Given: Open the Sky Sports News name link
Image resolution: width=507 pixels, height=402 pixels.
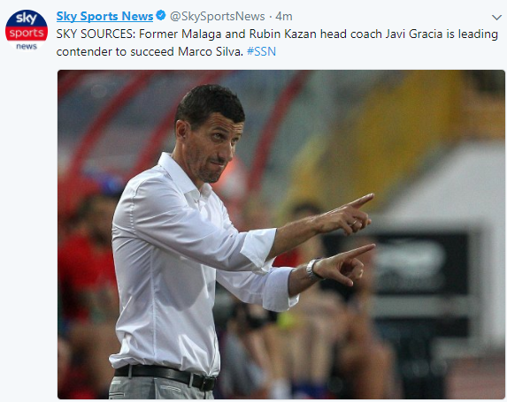Looking at the screenshot, I should pyautogui.click(x=104, y=16).
